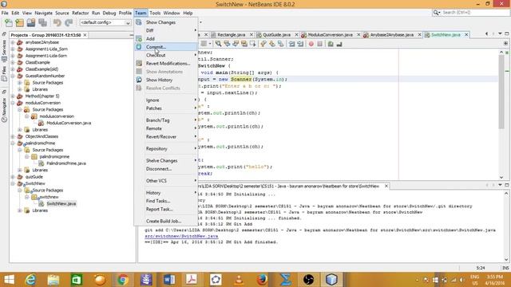Screen dimensions: 511x287
Task: Choose Add in the Team menu
Action: [x=166, y=39]
